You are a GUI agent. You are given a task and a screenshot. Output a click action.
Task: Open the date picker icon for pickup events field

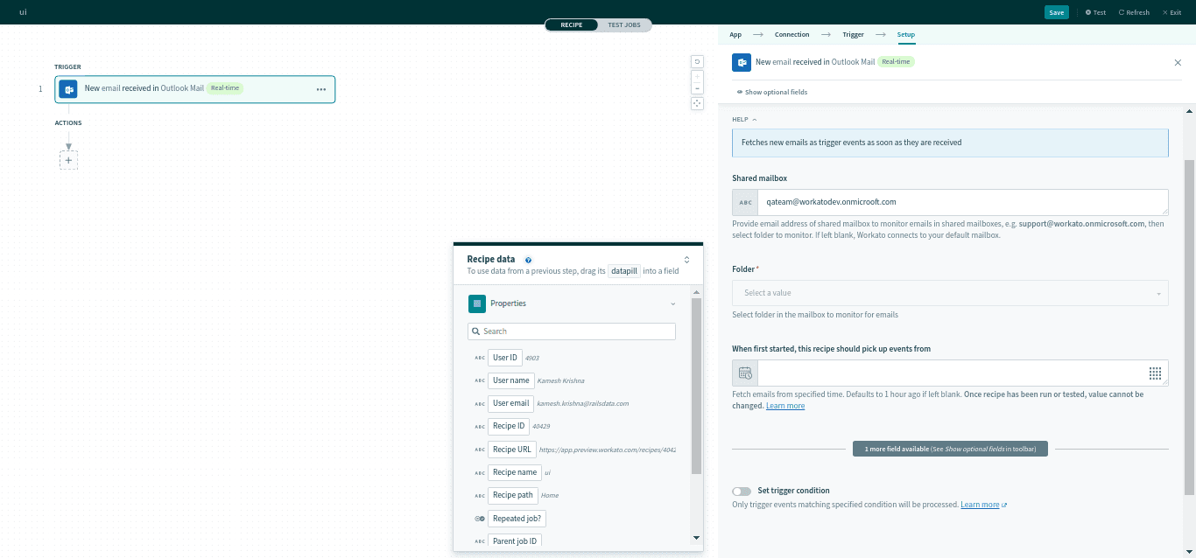click(744, 372)
